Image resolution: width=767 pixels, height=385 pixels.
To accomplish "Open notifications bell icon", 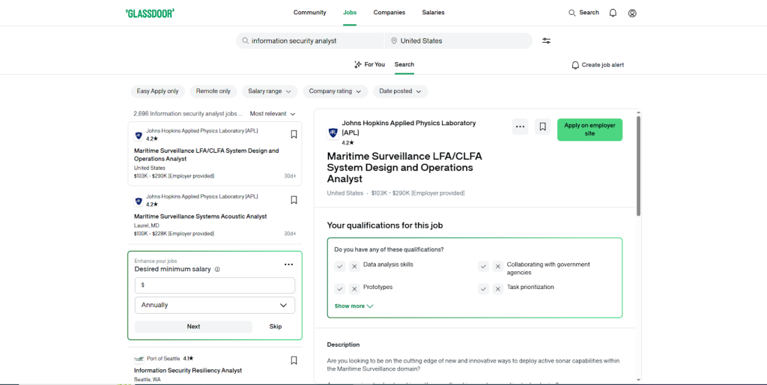I will pyautogui.click(x=613, y=13).
